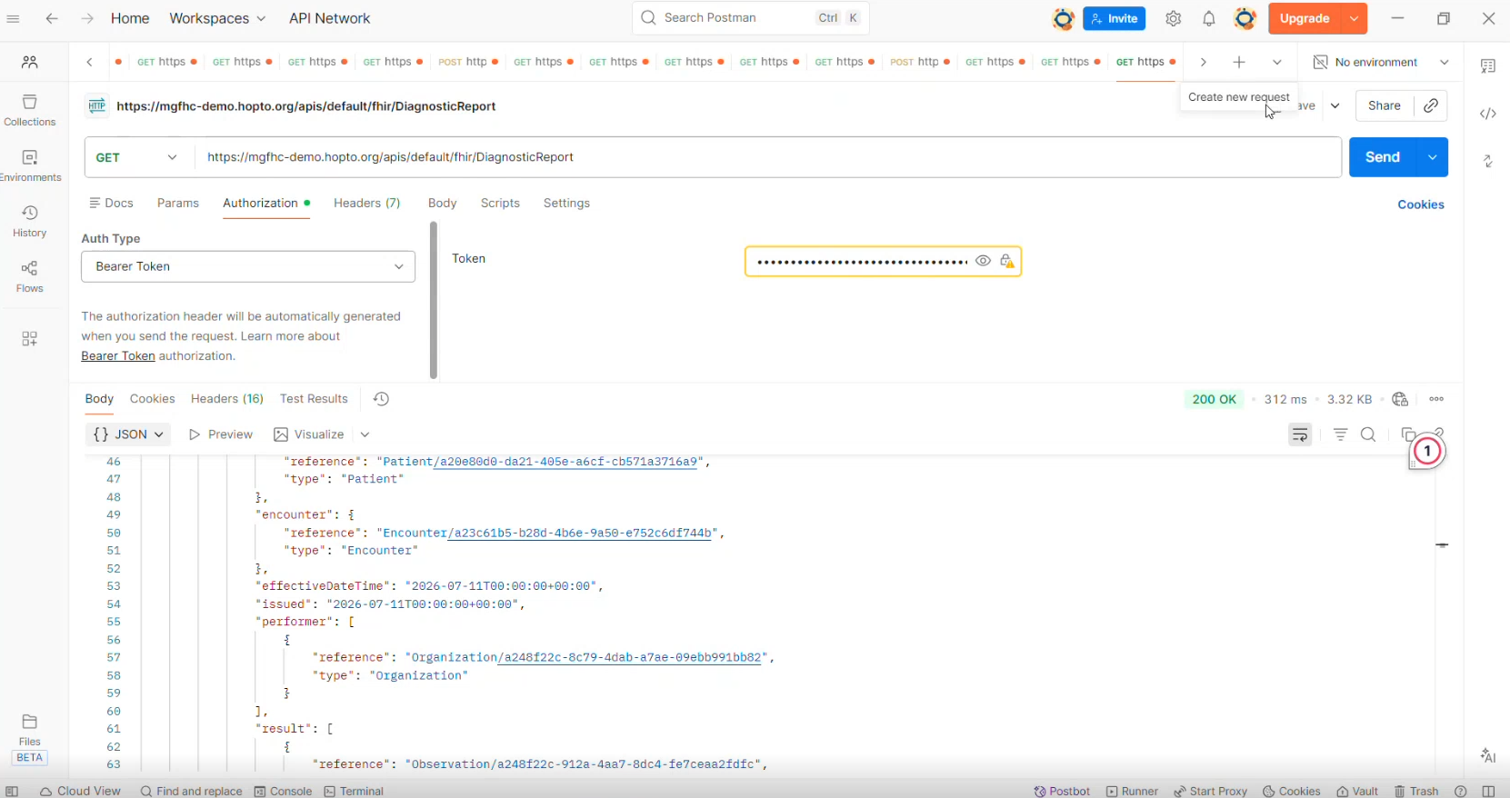Copy the request link with the link icon

(x=1431, y=105)
